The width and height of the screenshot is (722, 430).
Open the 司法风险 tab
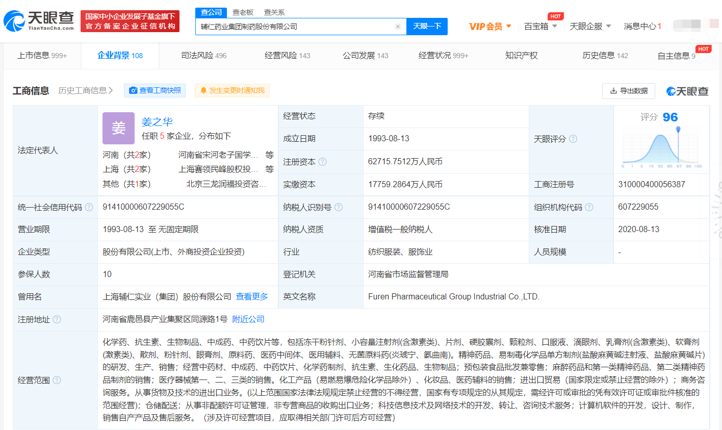point(204,55)
